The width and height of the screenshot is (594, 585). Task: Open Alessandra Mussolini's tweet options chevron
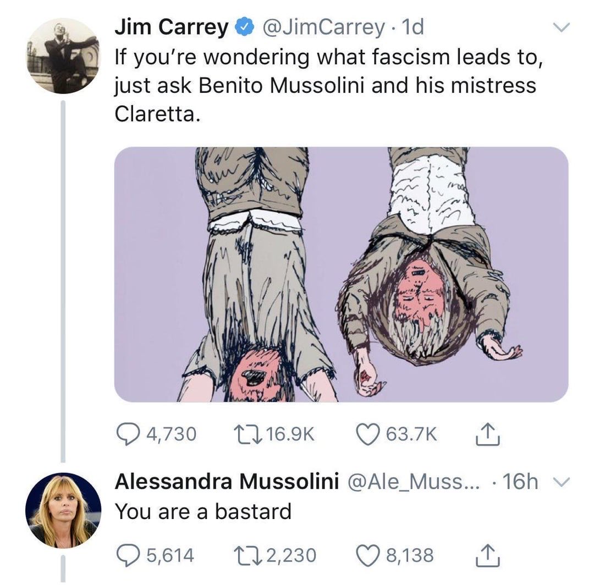click(562, 482)
